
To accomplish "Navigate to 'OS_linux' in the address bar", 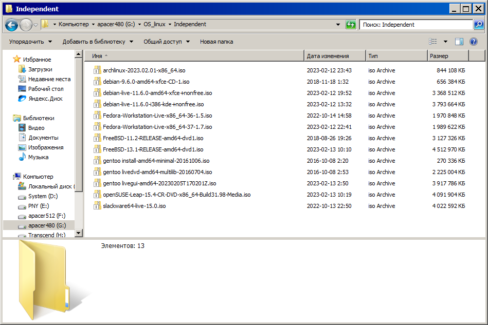I will tap(154, 24).
